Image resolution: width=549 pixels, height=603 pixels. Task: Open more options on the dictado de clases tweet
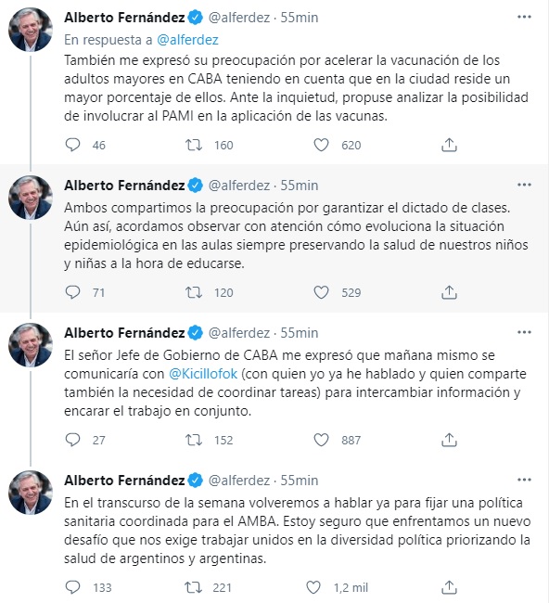[x=524, y=185]
